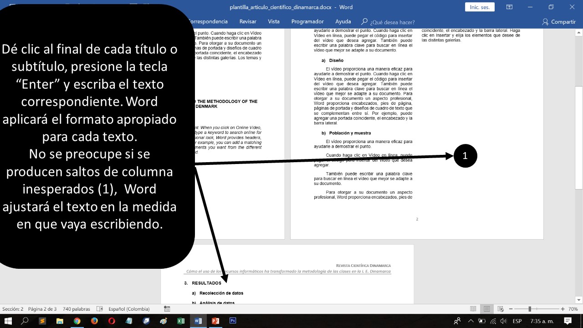The width and height of the screenshot is (583, 328).
Task: Show hidden system tray icons
Action: pyautogui.click(x=471, y=321)
